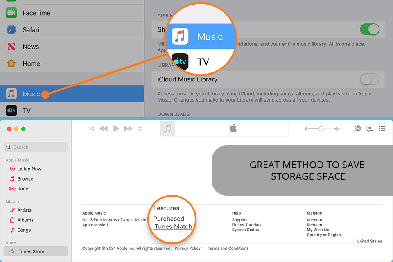Open the Terms and Conditions link
Image resolution: width=393 pixels, height=262 pixels.
click(228, 248)
